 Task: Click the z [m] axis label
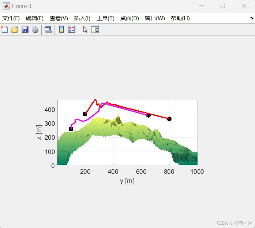(x=39, y=132)
